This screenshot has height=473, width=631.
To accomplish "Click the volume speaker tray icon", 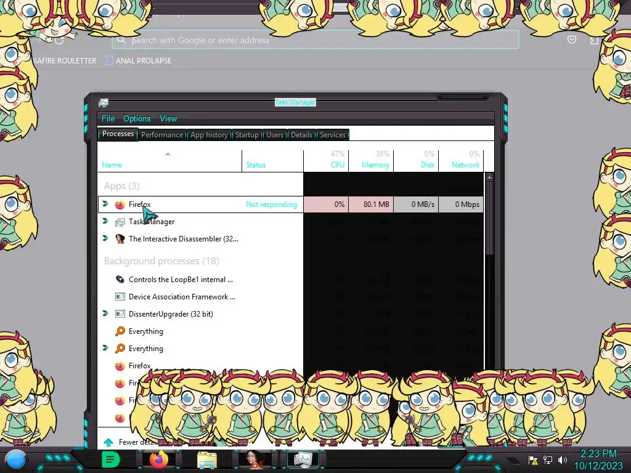I will [562, 460].
